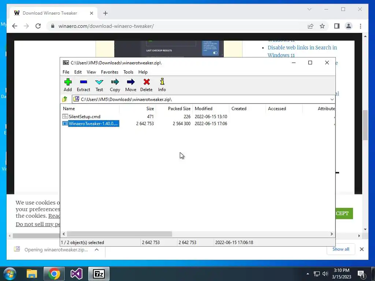
Task: Click the taskbar clock showing 3:10 PM
Action: click(x=341, y=274)
